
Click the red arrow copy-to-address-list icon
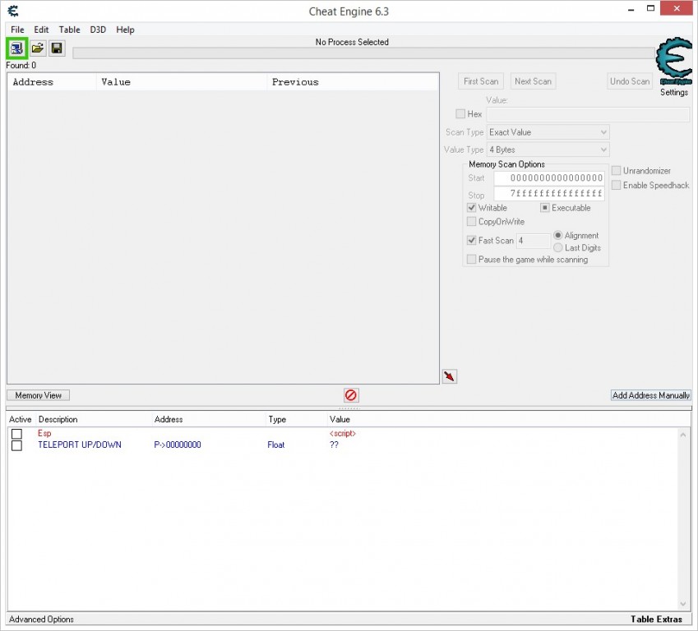pyautogui.click(x=449, y=376)
